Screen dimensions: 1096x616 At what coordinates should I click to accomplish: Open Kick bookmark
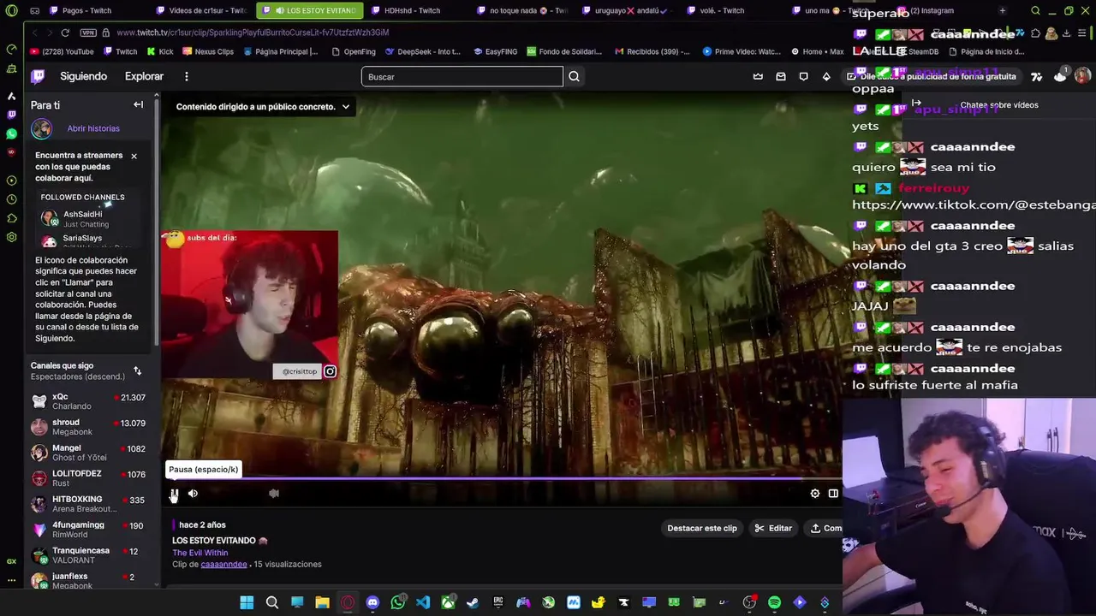(x=159, y=51)
